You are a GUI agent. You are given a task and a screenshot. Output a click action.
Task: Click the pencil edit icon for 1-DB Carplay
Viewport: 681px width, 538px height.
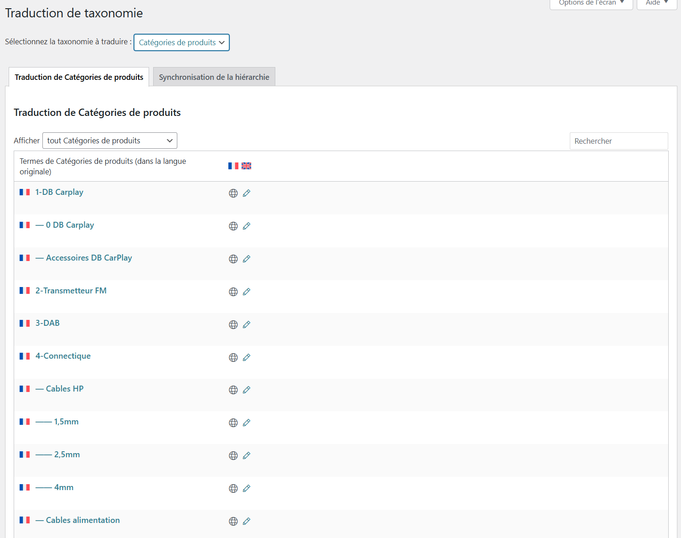(247, 193)
